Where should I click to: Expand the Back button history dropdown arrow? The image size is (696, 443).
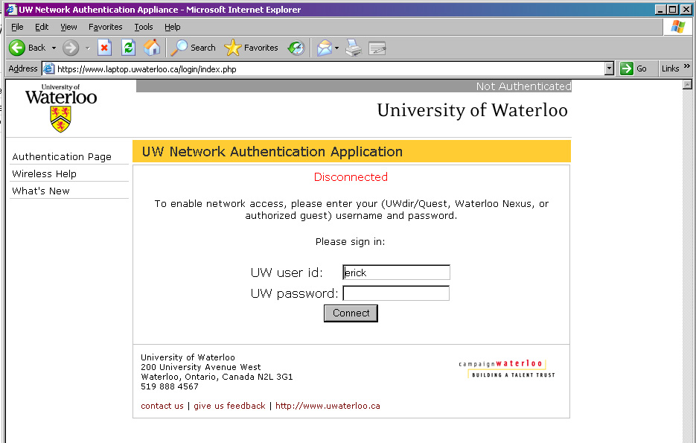54,48
